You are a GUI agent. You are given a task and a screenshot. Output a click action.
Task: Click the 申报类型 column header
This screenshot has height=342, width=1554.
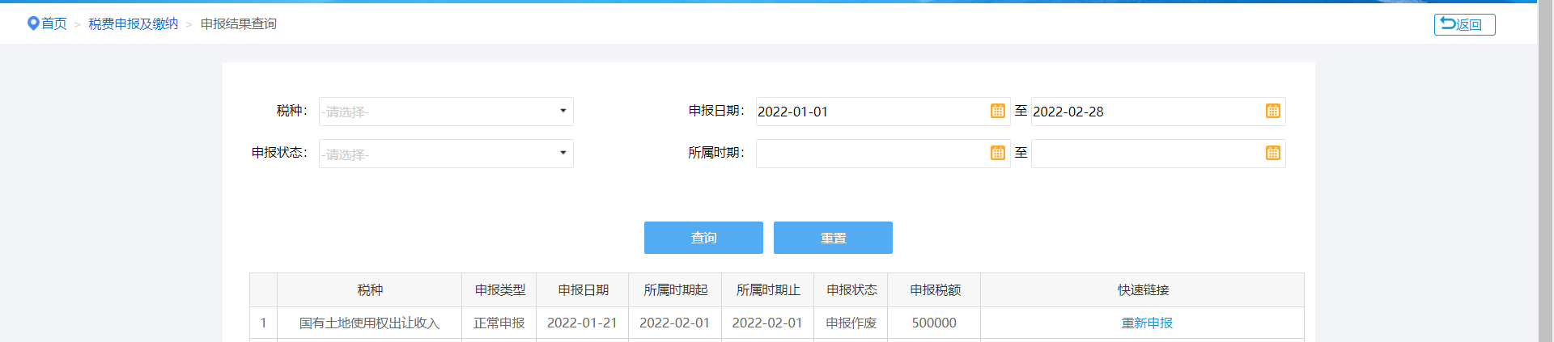pos(499,289)
